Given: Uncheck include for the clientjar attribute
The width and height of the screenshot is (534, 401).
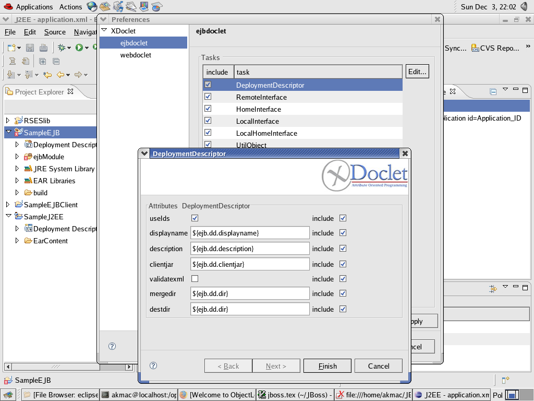Looking at the screenshot, I should [x=343, y=264].
